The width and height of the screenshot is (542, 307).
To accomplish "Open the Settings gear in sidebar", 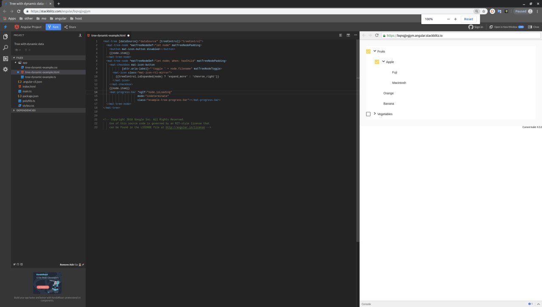I will point(6,69).
